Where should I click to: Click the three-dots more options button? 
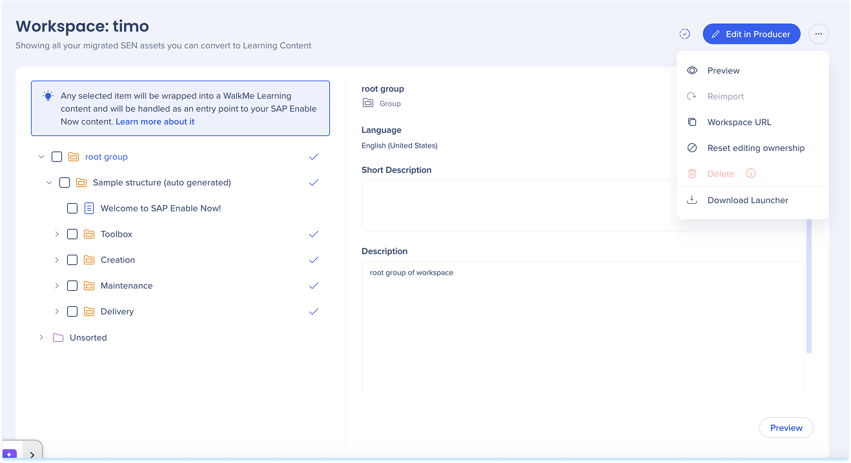point(818,34)
